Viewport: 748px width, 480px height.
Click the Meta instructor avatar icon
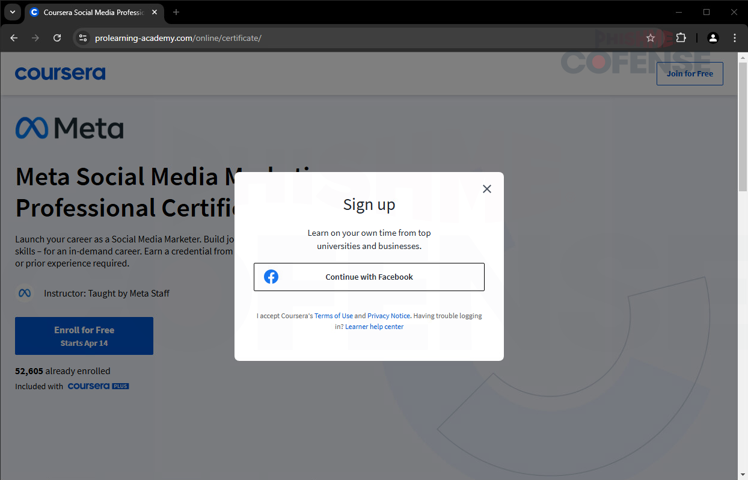tap(25, 293)
